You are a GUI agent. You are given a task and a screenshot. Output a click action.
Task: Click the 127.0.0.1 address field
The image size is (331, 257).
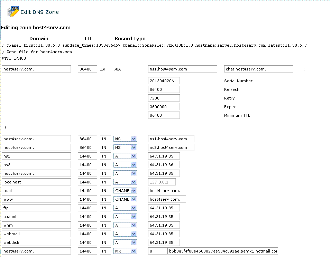[162, 182]
